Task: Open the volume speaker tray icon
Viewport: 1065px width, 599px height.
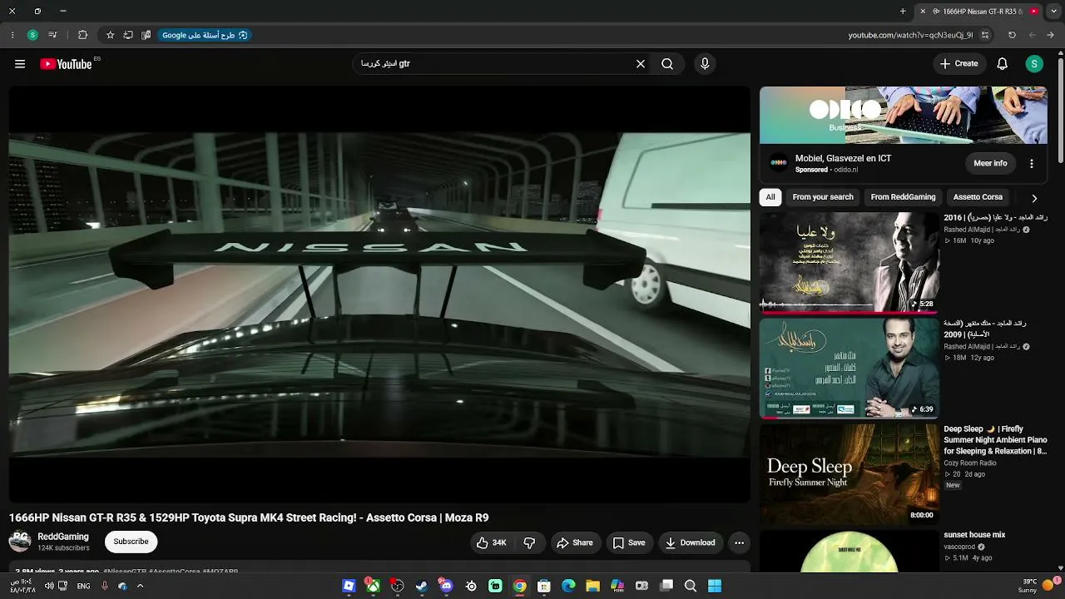Action: pyautogui.click(x=49, y=587)
